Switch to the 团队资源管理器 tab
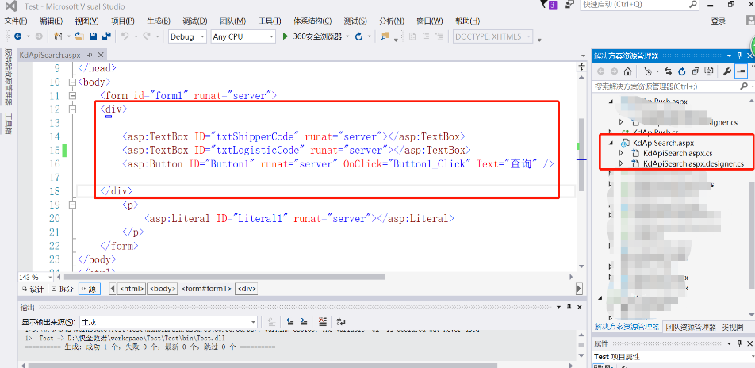755x368 pixels. (691, 327)
